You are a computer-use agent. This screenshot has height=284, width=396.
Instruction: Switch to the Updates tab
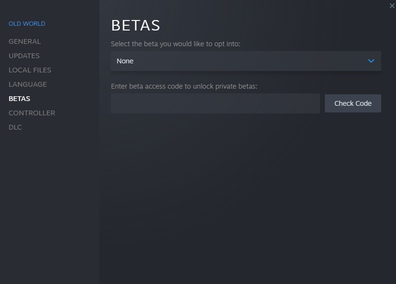tap(24, 56)
